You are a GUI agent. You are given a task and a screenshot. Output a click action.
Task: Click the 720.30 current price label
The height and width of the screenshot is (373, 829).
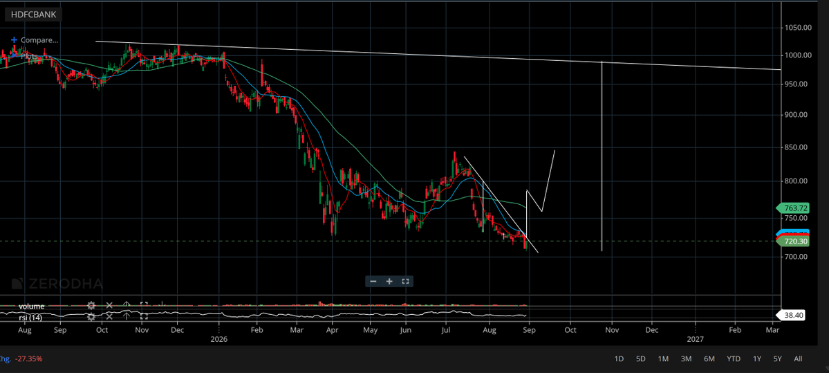tap(794, 242)
